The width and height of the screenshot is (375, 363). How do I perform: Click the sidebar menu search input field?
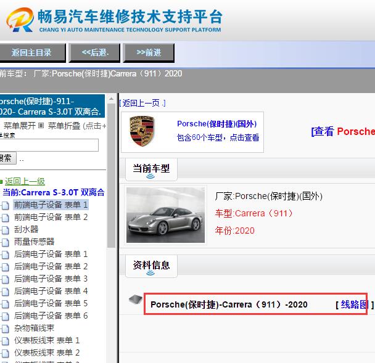(49, 145)
